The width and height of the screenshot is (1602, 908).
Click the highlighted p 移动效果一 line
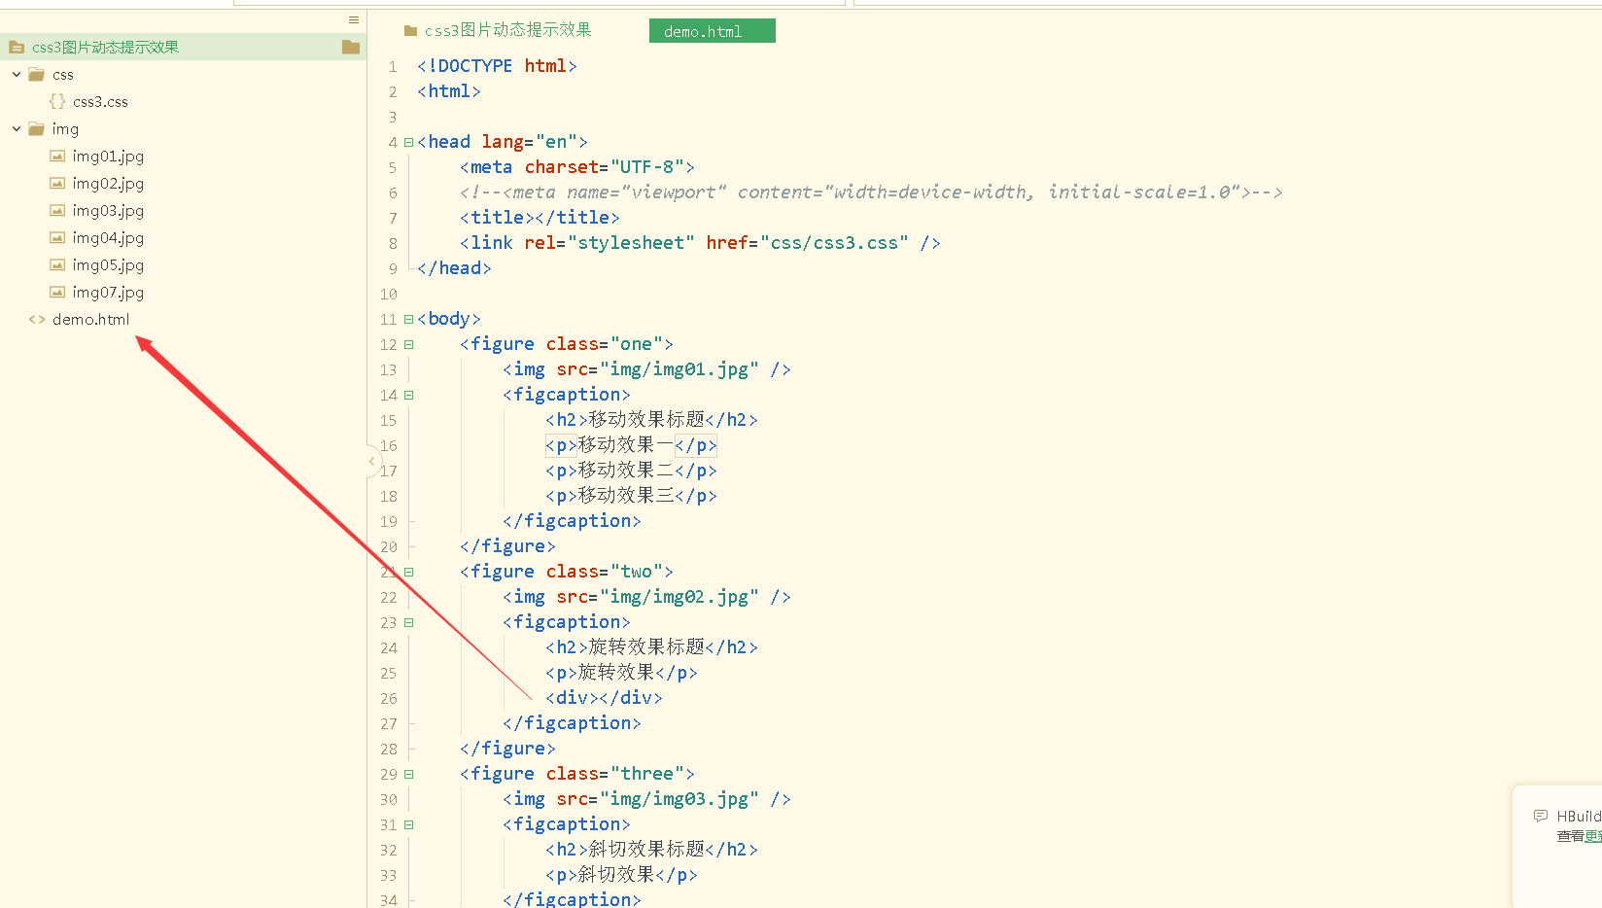[x=631, y=445]
